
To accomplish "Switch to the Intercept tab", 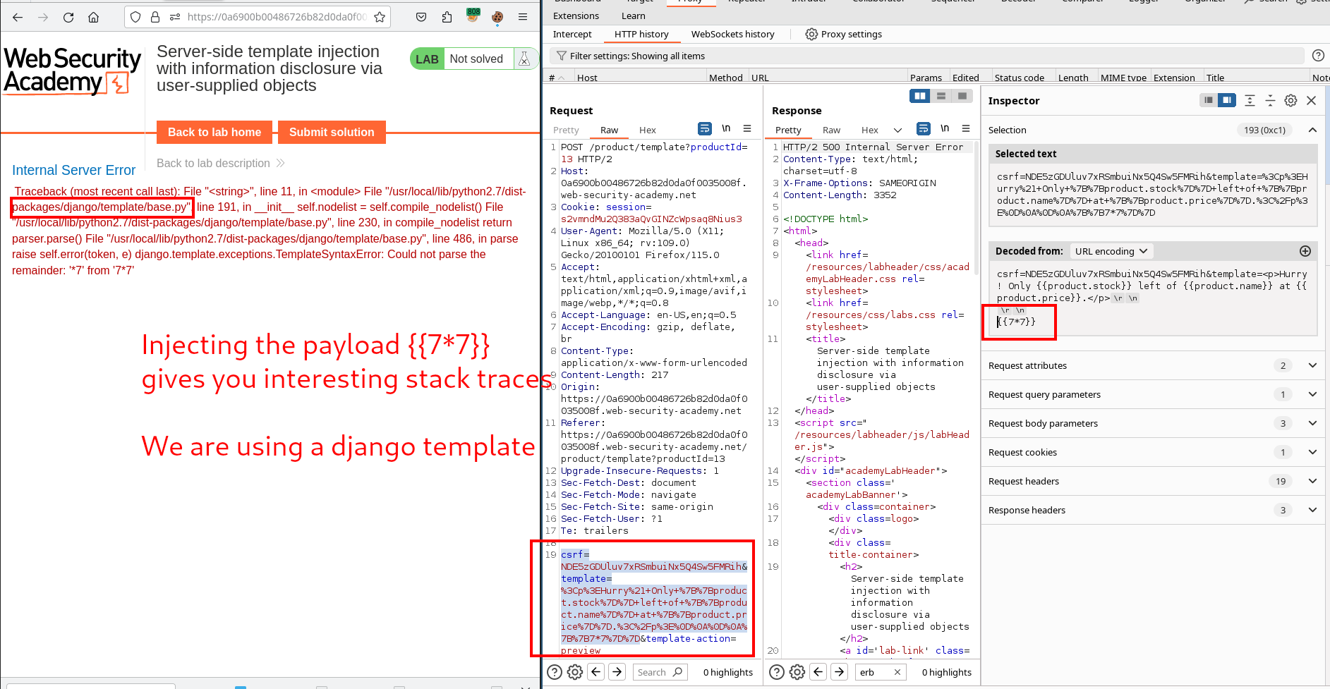I will pyautogui.click(x=572, y=34).
